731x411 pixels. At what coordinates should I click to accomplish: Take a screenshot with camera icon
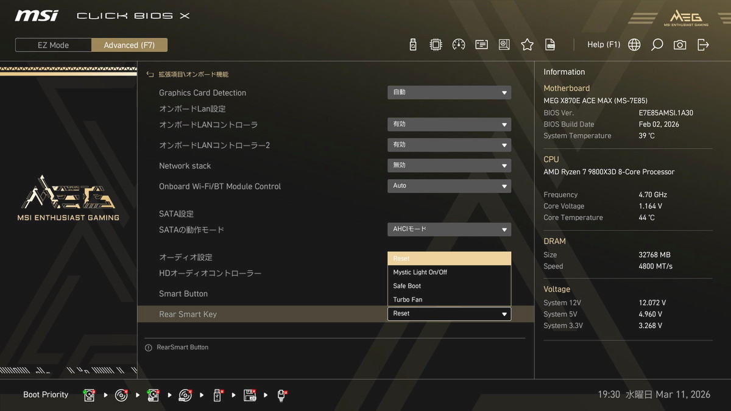point(680,44)
